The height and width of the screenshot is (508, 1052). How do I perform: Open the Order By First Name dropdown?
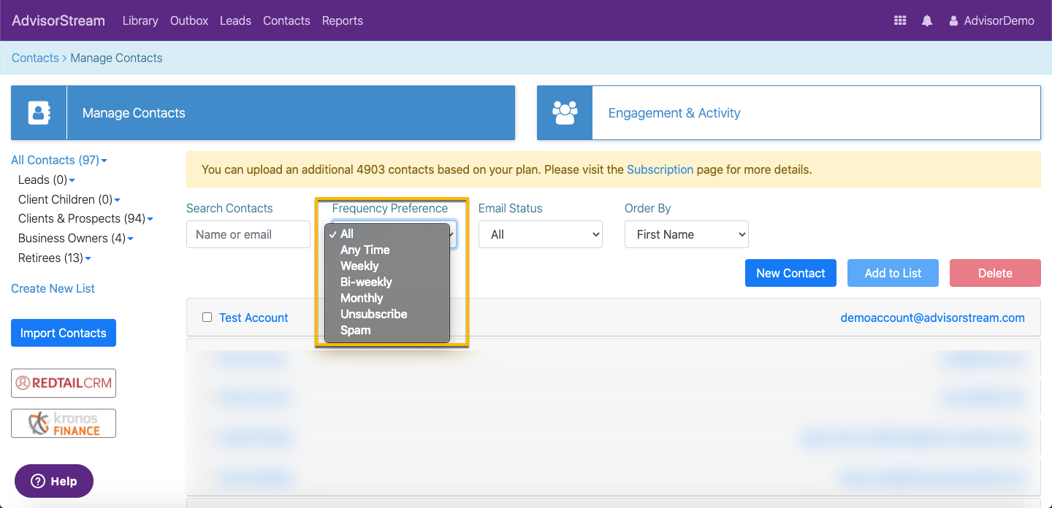pos(687,234)
